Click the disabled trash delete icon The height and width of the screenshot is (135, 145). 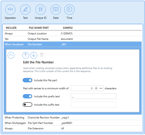point(42,55)
